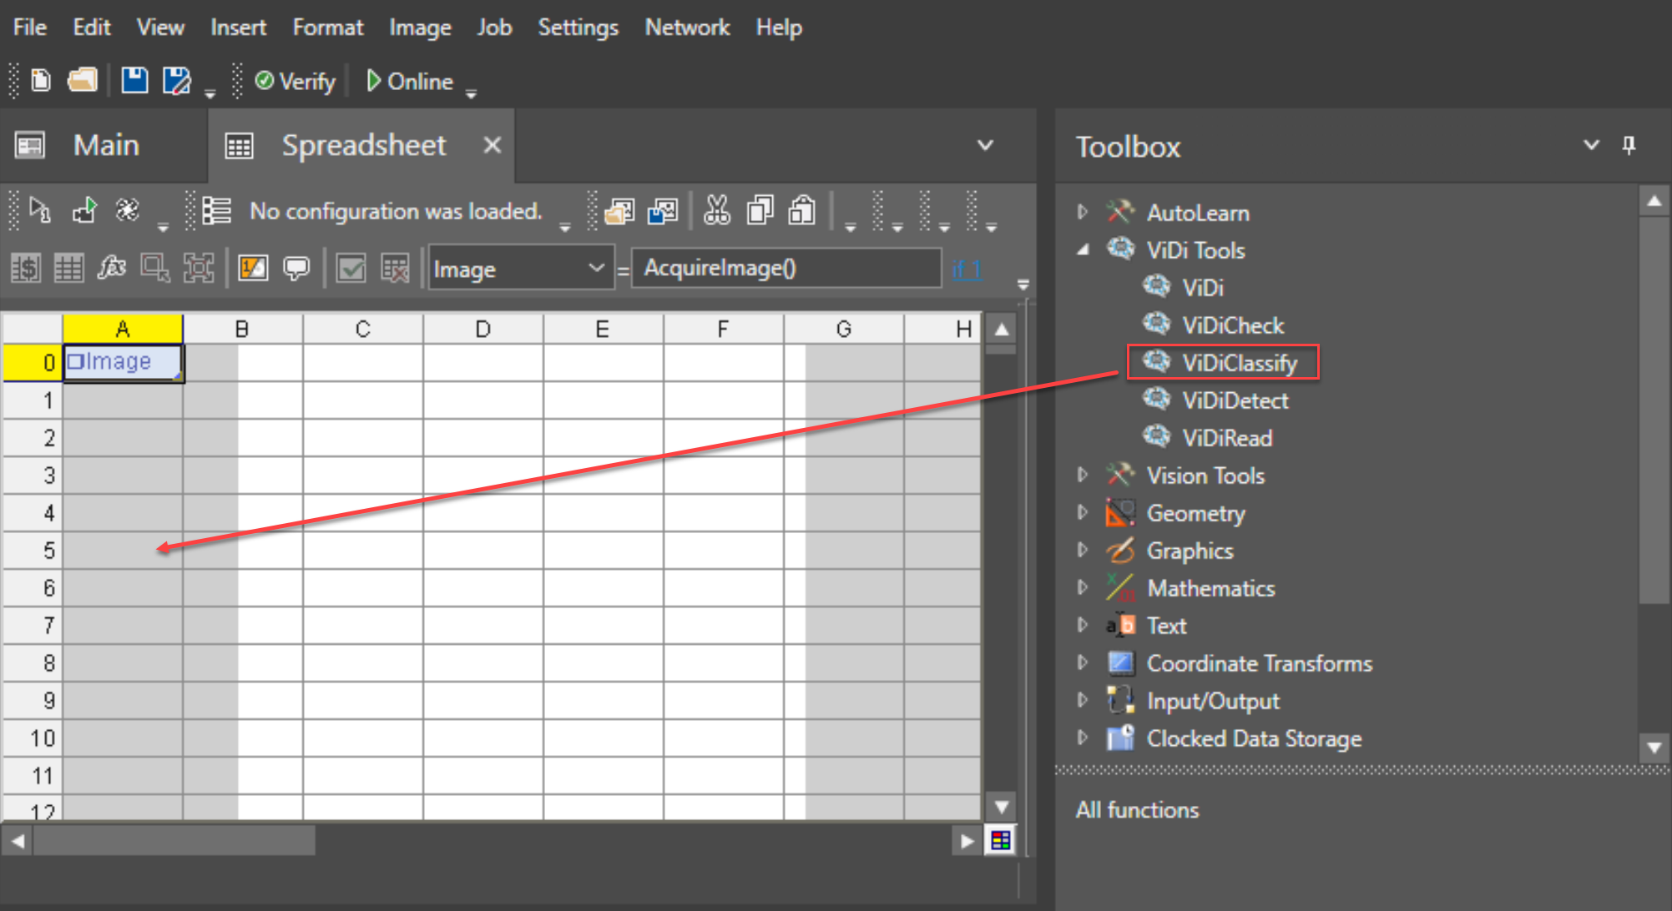The width and height of the screenshot is (1672, 911).
Task: Toggle the Online mode button
Action: click(x=410, y=82)
